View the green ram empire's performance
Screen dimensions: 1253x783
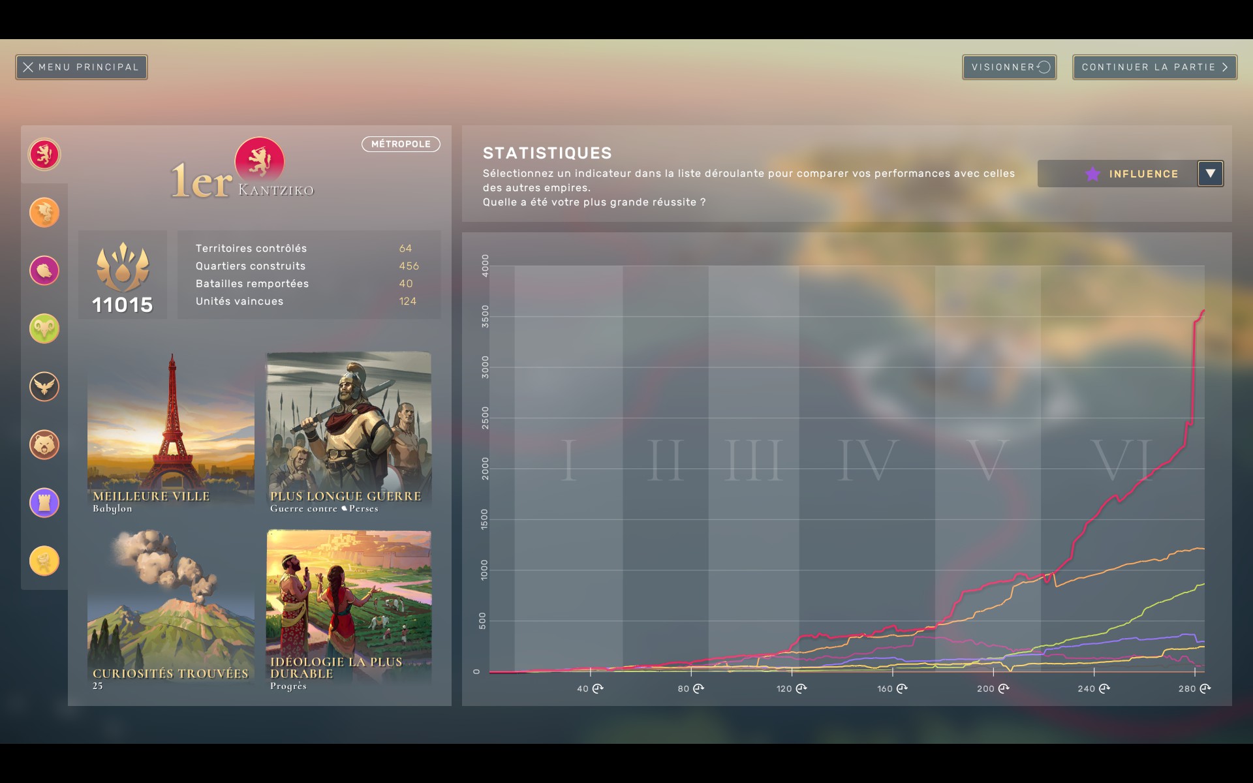tap(44, 328)
